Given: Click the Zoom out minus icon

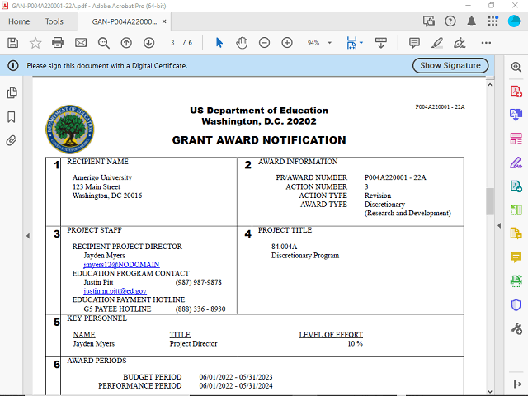Looking at the screenshot, I should 264,42.
